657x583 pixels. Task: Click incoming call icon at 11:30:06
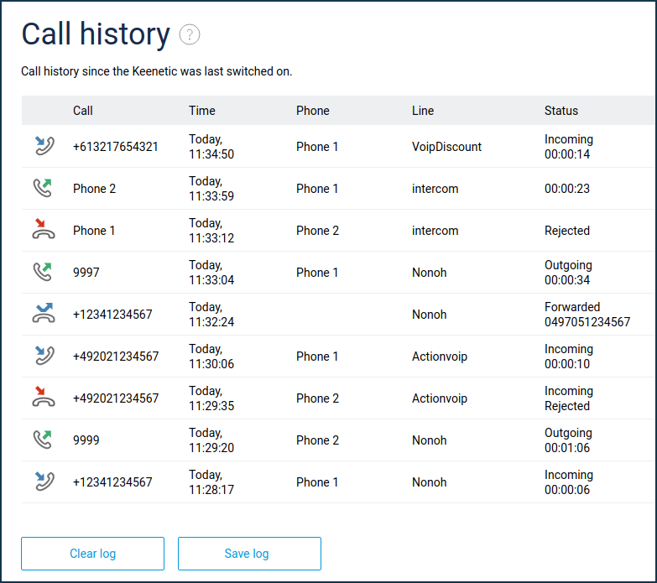pyautogui.click(x=44, y=356)
